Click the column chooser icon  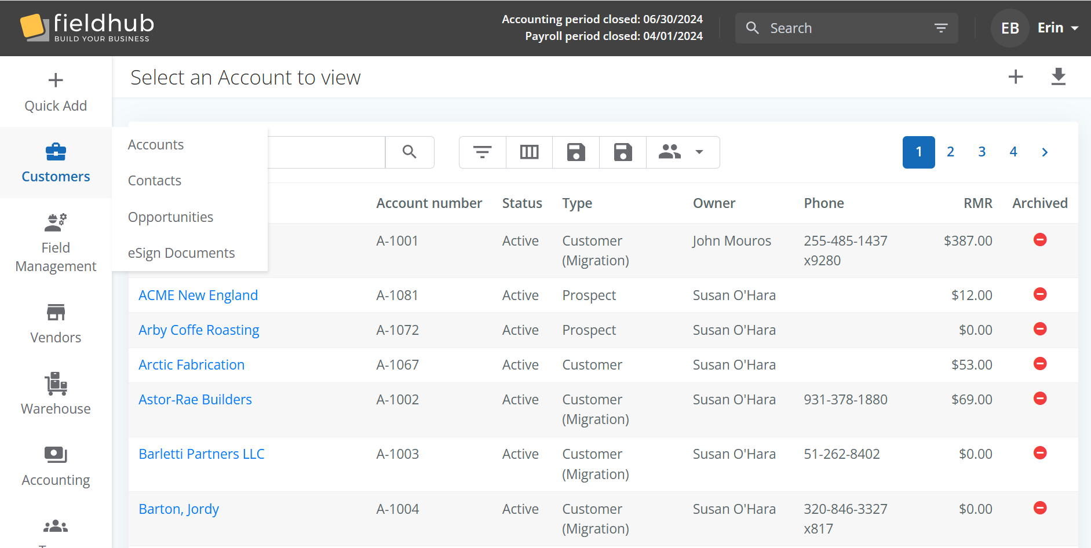point(529,152)
